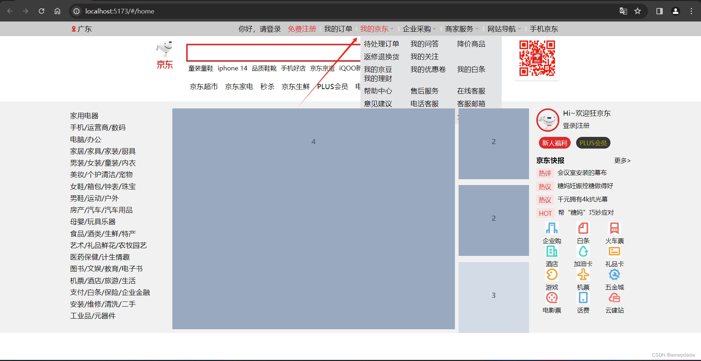Click the 广东 location text

point(85,29)
